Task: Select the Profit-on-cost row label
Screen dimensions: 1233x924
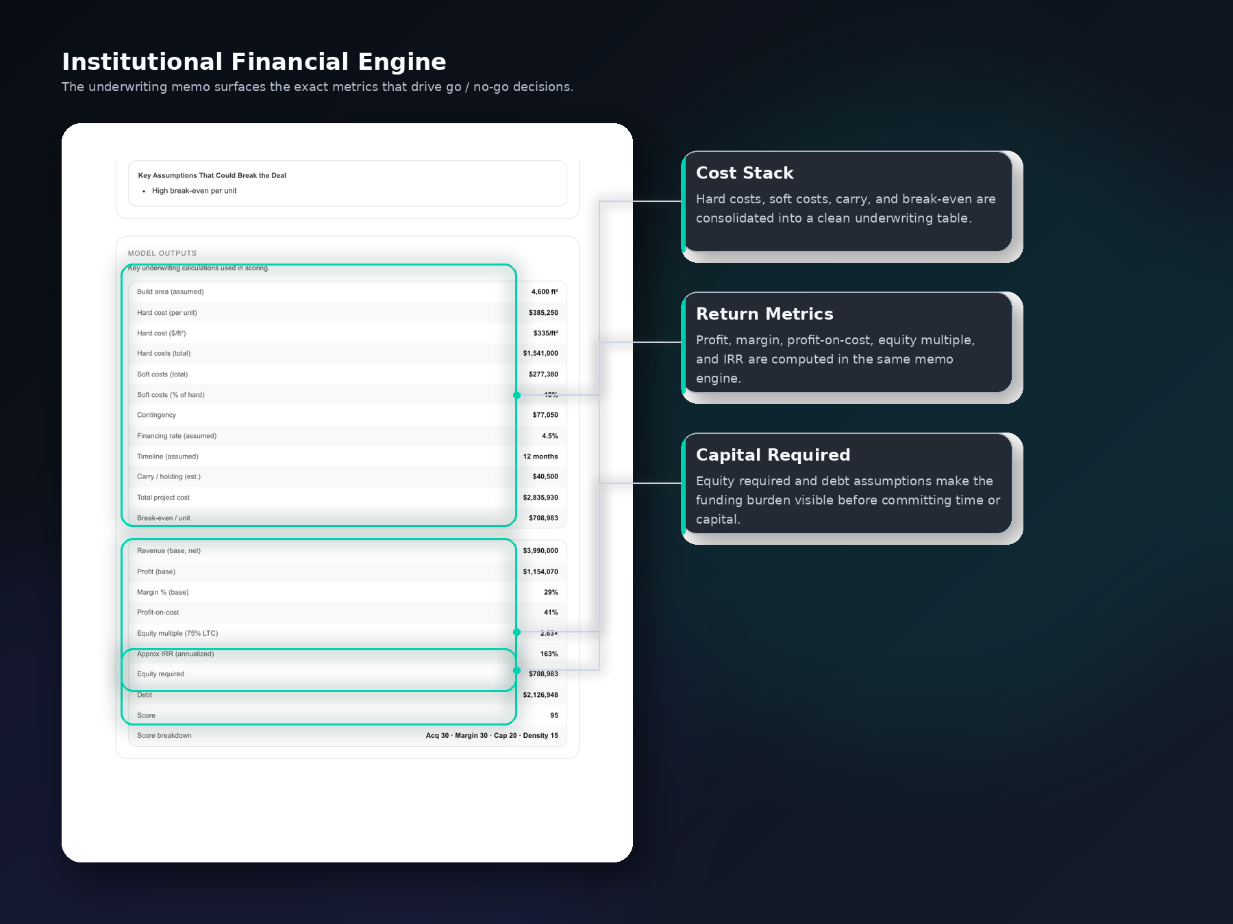Action: point(158,613)
